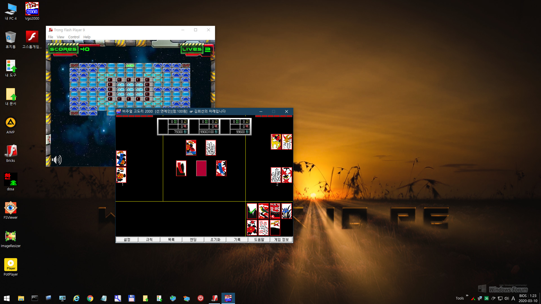Toggle the input language A indicator

click(x=513, y=298)
